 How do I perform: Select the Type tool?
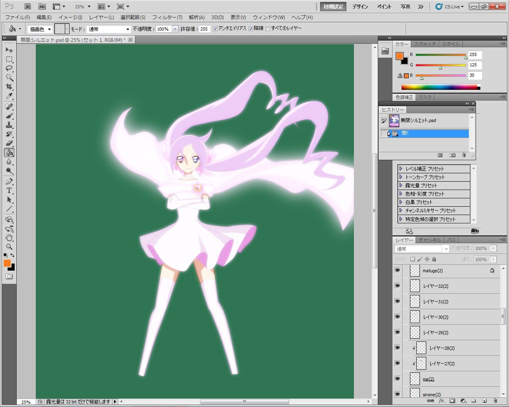[9, 191]
